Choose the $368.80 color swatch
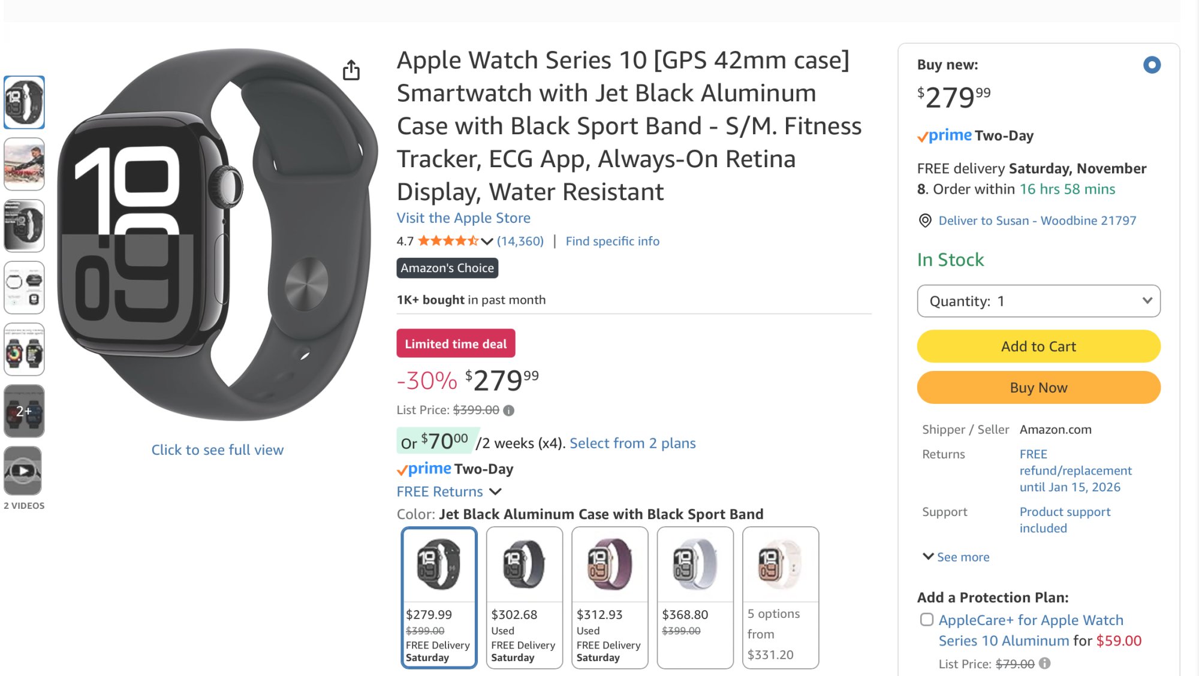 [695, 597]
